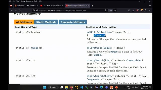Open Deque link in asLifoQueue description
This screenshot has width=161, height=90.
coord(114,52)
